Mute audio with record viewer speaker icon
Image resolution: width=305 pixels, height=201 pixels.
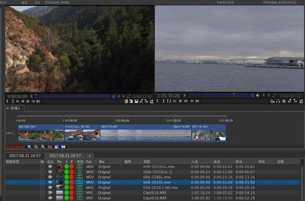tap(258, 95)
